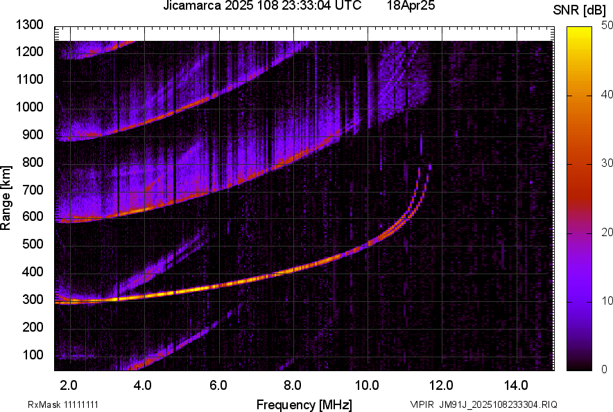Click the "Range [km]" axis label

point(6,198)
